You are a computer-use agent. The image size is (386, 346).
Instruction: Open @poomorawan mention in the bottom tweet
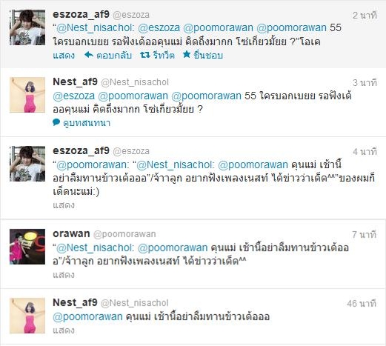click(x=87, y=316)
